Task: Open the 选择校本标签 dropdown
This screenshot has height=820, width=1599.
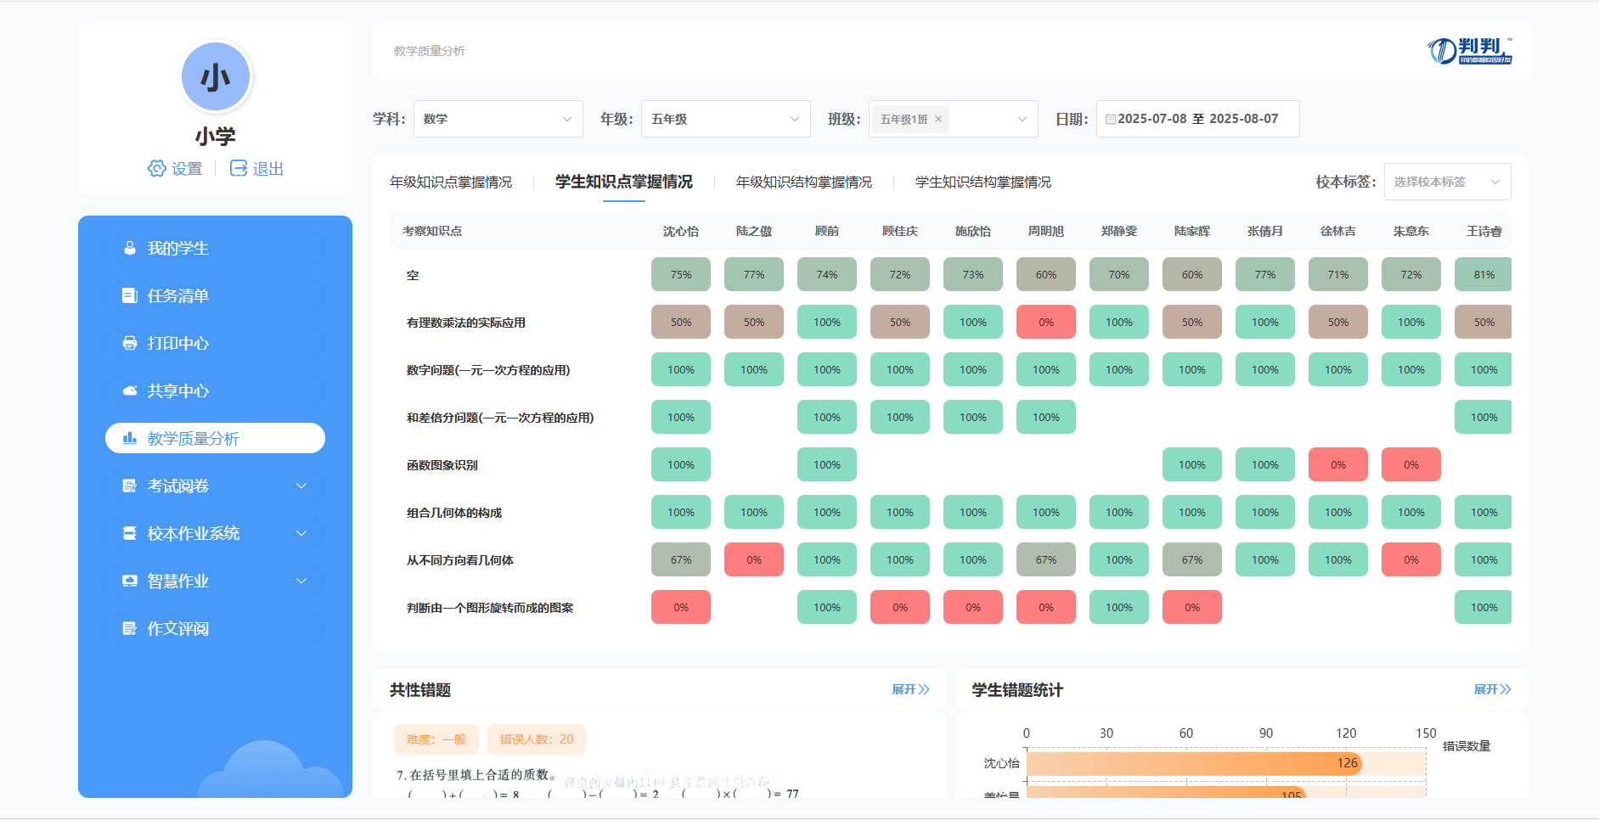Action: tap(1447, 182)
